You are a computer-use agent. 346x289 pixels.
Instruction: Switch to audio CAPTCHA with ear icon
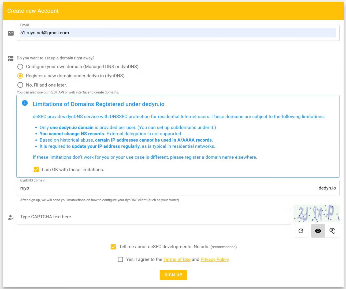332,231
